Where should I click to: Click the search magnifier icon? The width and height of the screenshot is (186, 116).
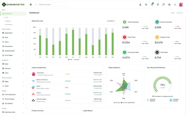(x=36, y=5)
